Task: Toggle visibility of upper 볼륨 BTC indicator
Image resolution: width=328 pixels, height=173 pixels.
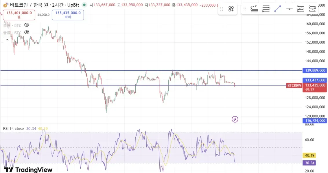Action: point(27,25)
